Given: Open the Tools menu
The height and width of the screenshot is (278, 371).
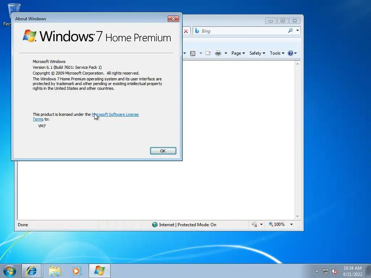Looking at the screenshot, I should [277, 53].
